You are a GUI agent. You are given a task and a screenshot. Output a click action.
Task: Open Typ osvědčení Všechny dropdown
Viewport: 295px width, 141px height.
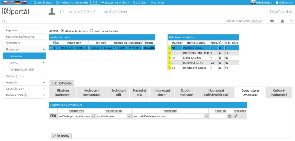(x=114, y=116)
